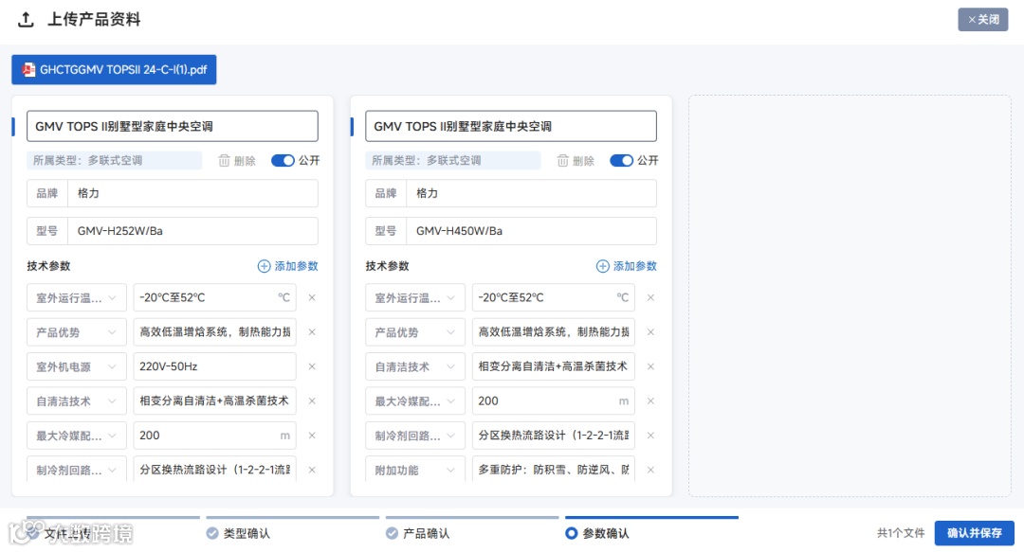The image size is (1024, 552).
Task: Close the upload dialog with 关闭 button
Action: pos(982,20)
